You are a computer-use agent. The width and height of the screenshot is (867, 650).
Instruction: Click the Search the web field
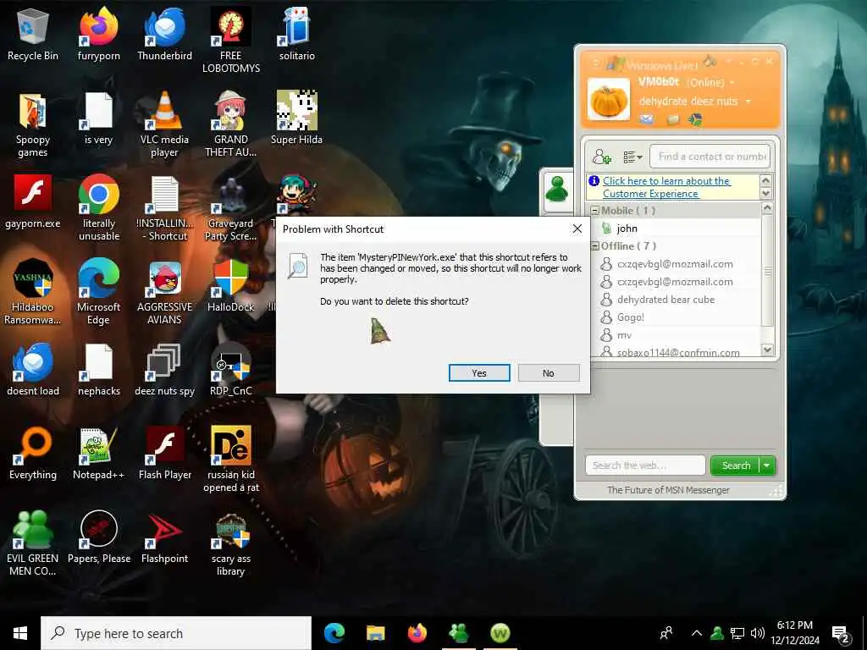coord(645,465)
